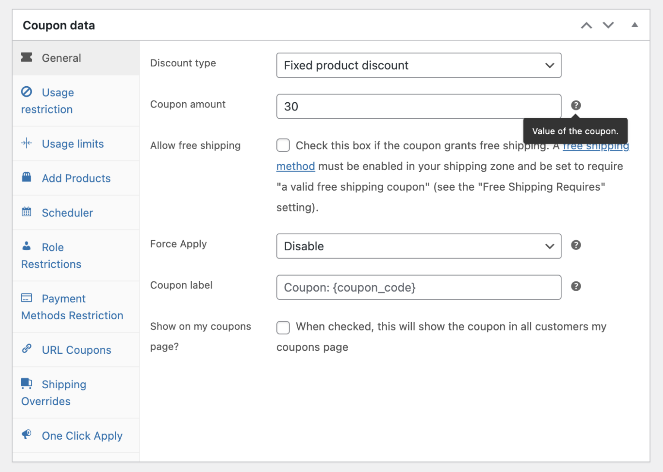The width and height of the screenshot is (663, 472).
Task: Open URL Coupons via its link icon
Action: pos(27,349)
